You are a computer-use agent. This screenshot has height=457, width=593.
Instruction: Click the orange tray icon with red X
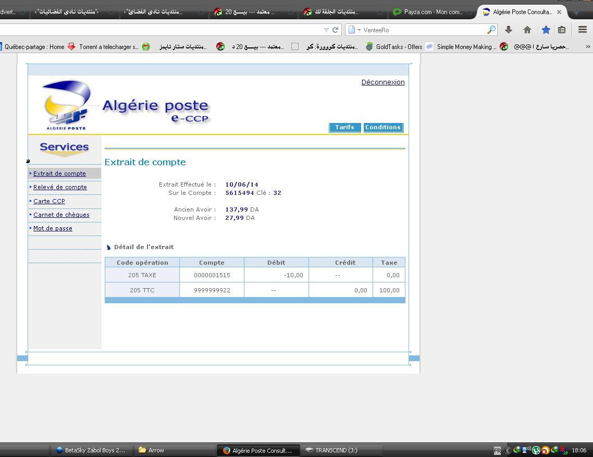click(x=545, y=451)
